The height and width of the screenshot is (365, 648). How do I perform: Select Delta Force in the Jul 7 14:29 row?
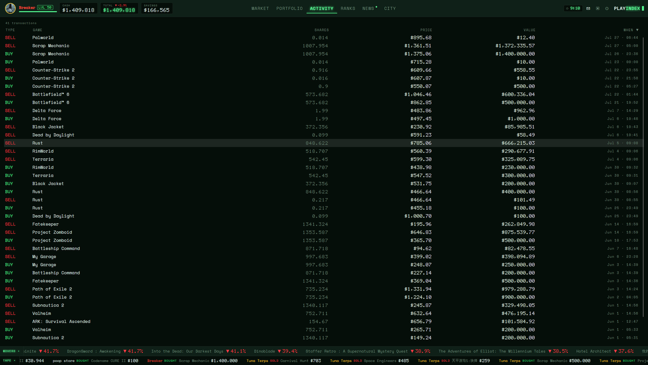(47, 111)
